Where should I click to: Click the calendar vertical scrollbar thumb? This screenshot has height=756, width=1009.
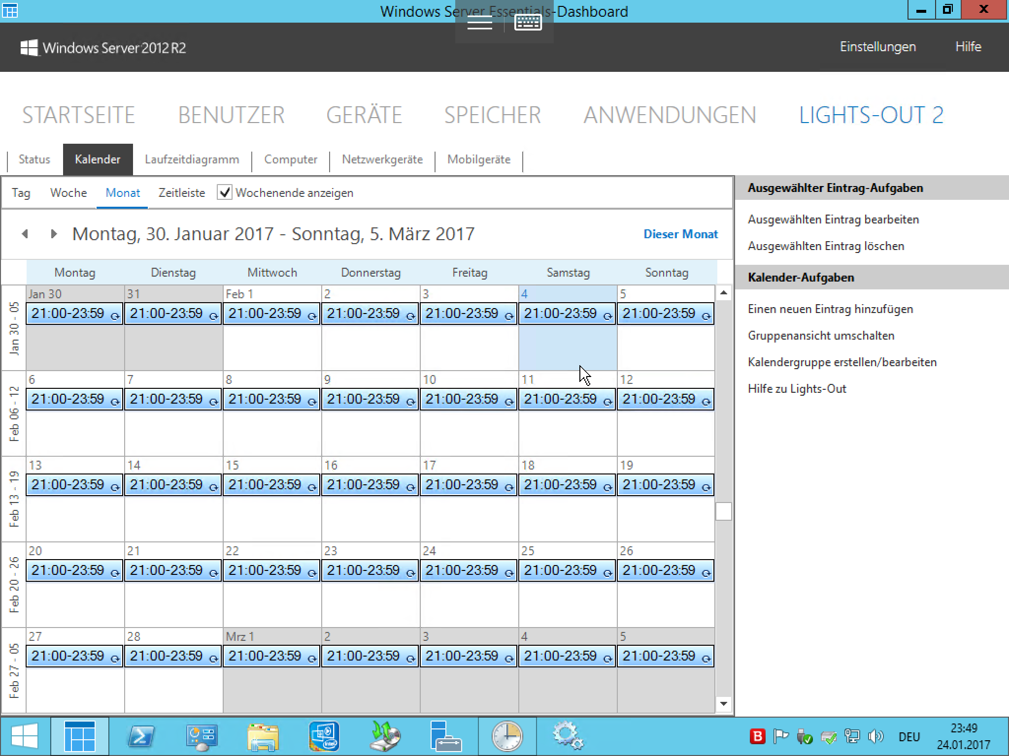[723, 511]
